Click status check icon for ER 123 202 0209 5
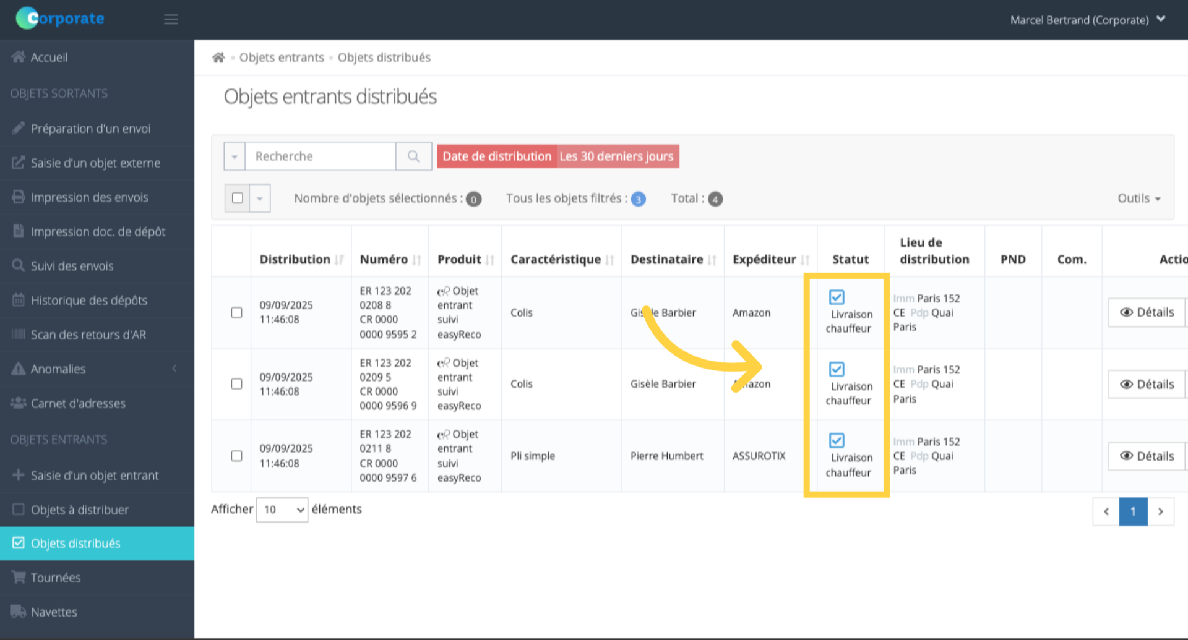The width and height of the screenshot is (1188, 640). pyautogui.click(x=837, y=369)
